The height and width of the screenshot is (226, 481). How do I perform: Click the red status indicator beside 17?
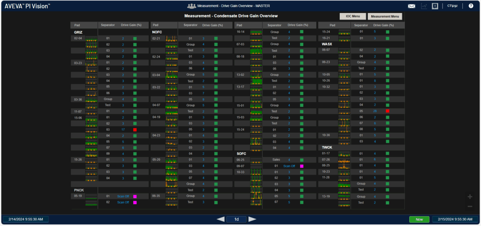point(135,130)
